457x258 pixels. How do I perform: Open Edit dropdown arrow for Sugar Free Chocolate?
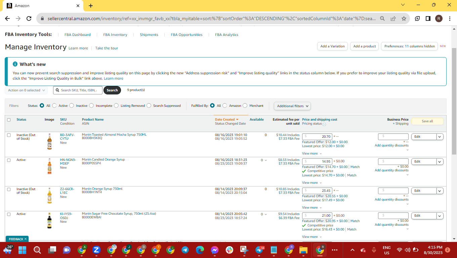tap(440, 216)
